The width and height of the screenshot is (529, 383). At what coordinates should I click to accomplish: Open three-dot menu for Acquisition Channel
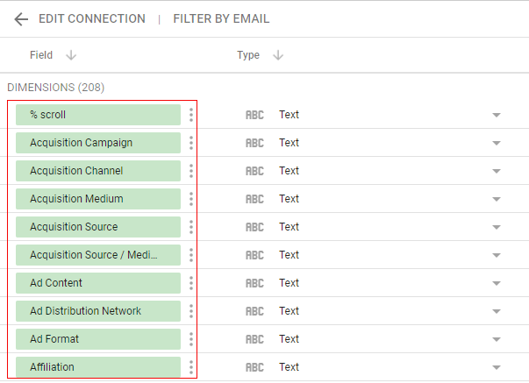[x=191, y=171]
